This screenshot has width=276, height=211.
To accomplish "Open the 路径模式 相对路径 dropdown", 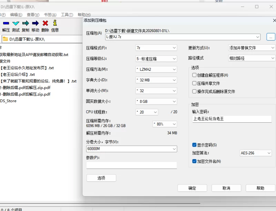I will [x=252, y=58].
